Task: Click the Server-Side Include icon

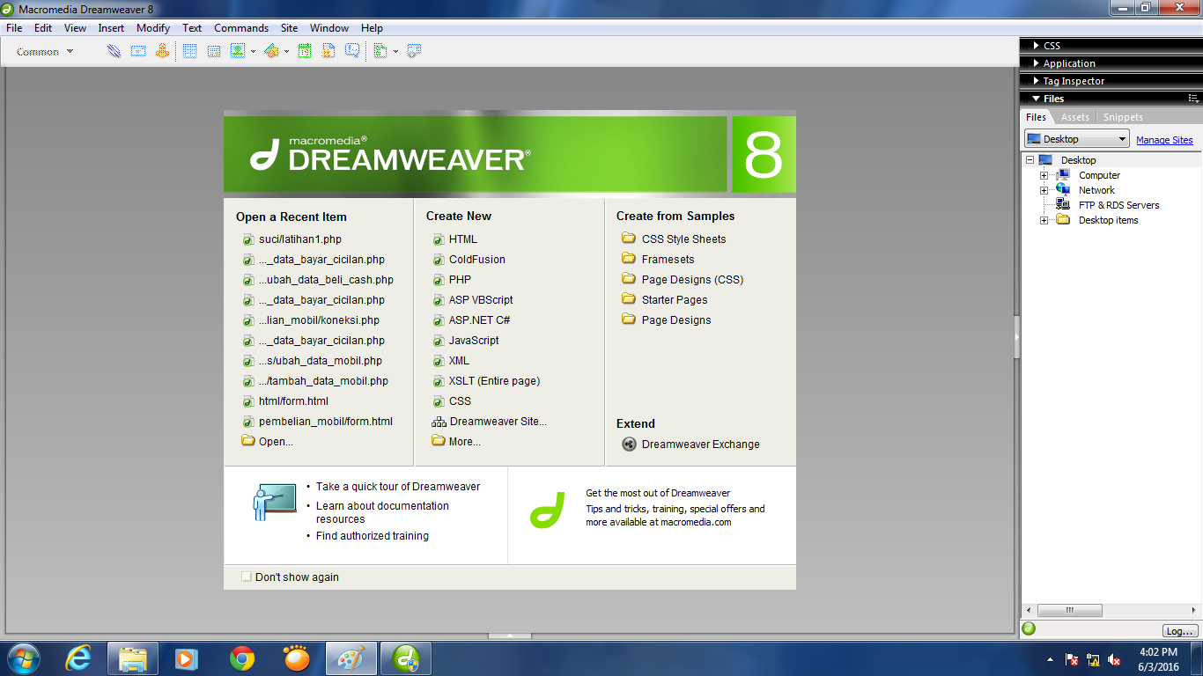Action: [328, 51]
